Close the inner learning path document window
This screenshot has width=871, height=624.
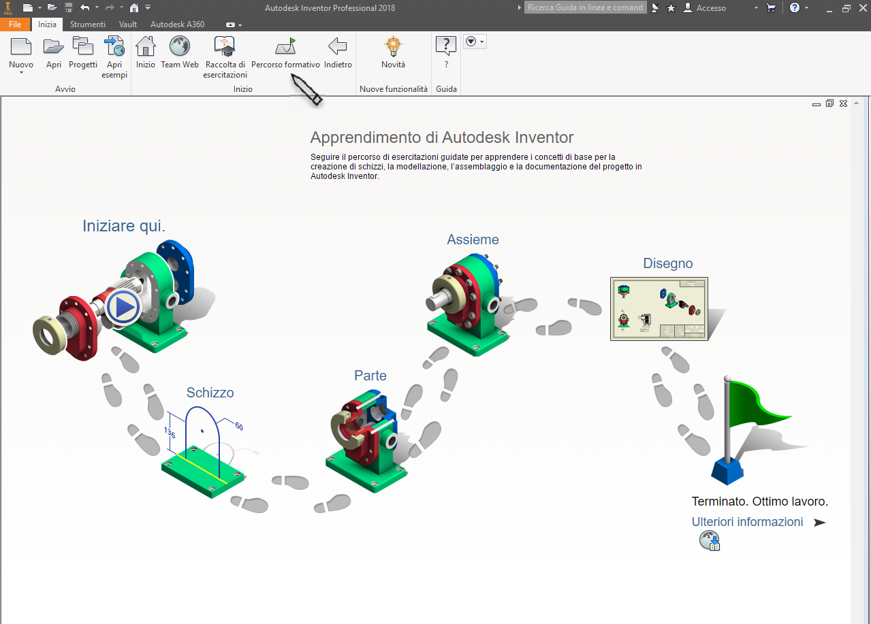pyautogui.click(x=843, y=104)
